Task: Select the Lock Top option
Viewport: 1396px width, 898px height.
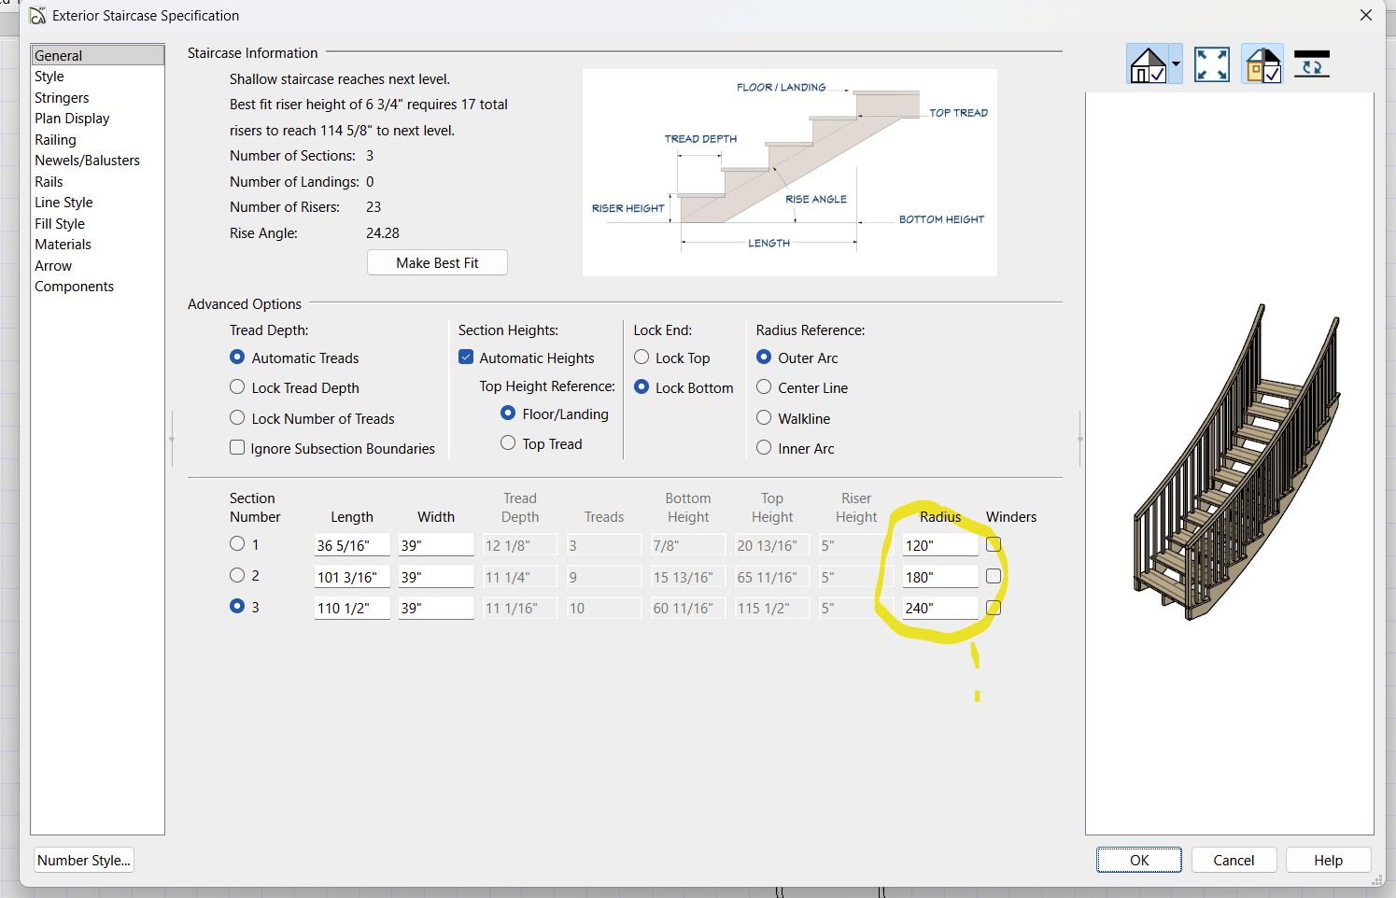Action: [642, 358]
